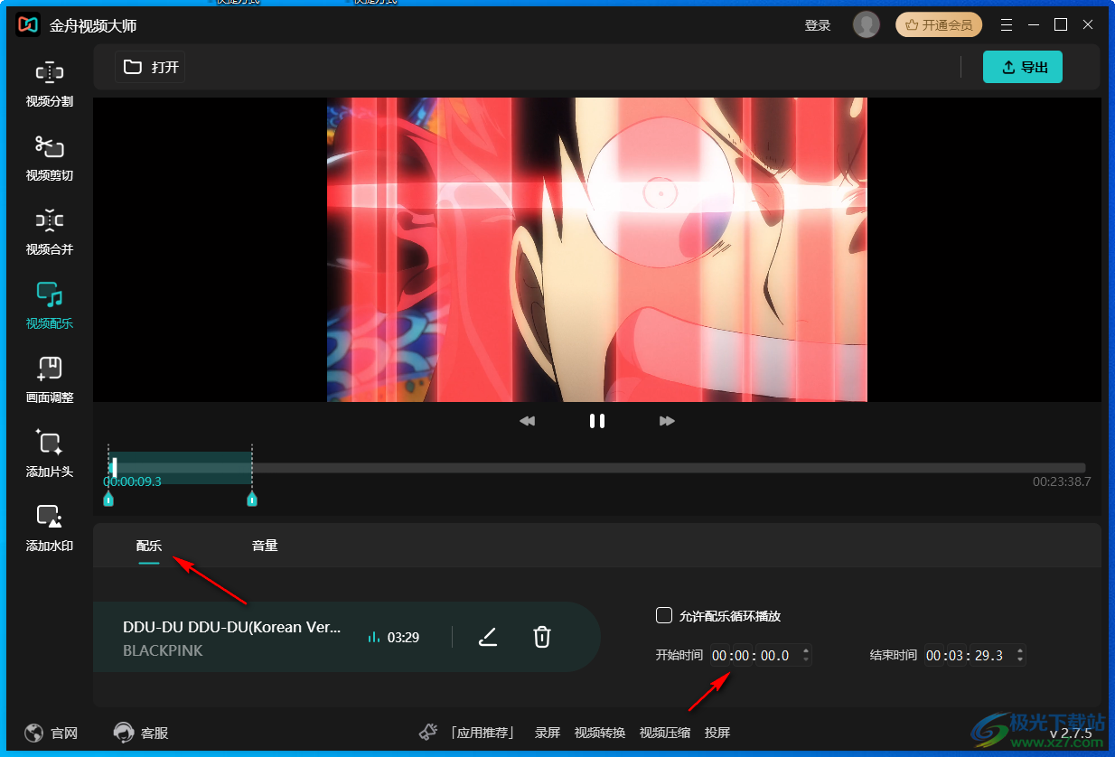
Task: Open the 添加片头 add intro tool
Action: click(x=50, y=454)
